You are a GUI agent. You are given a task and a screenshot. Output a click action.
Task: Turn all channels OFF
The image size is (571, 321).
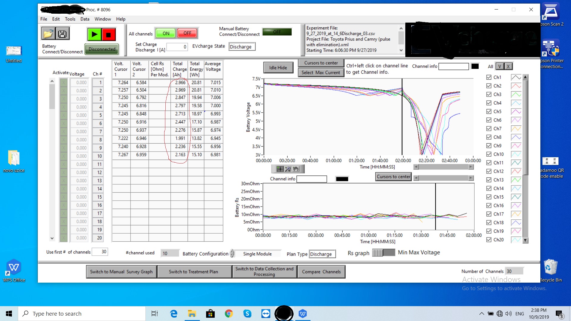(x=187, y=33)
